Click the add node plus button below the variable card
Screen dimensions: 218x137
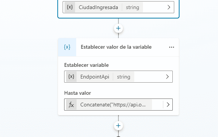coord(118,126)
